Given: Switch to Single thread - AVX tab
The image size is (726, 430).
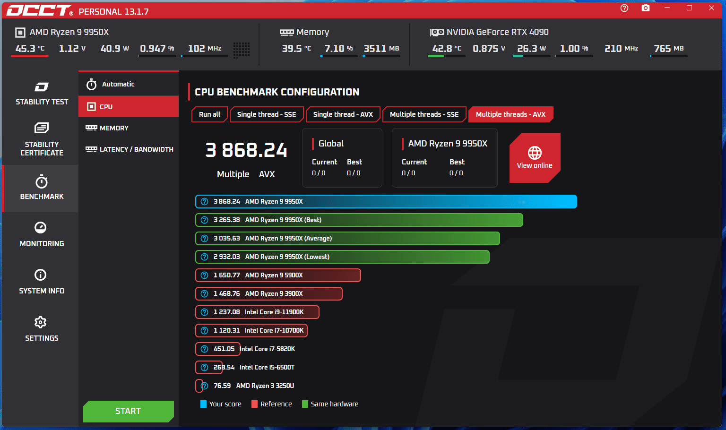Looking at the screenshot, I should (343, 114).
